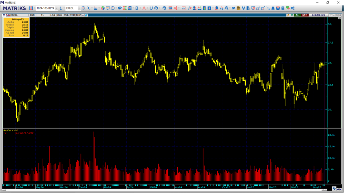The height and width of the screenshot is (193, 344).
Task: Click the clock icon in toolbar
Action: click(113, 8)
